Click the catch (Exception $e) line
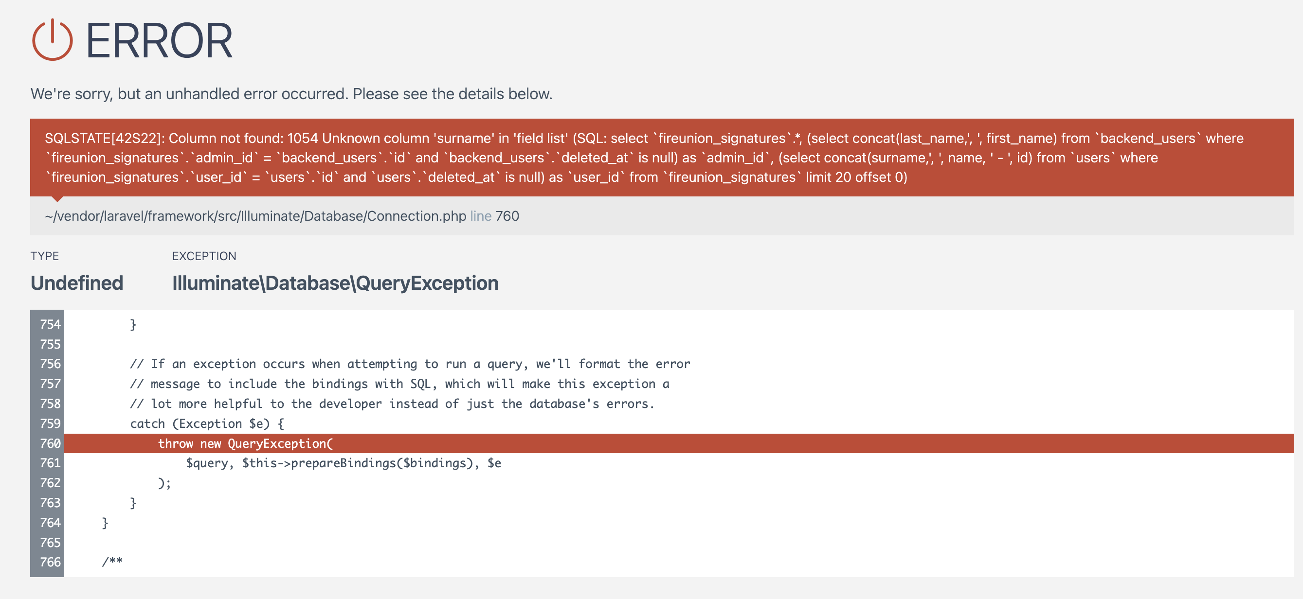The image size is (1303, 599). coord(207,423)
